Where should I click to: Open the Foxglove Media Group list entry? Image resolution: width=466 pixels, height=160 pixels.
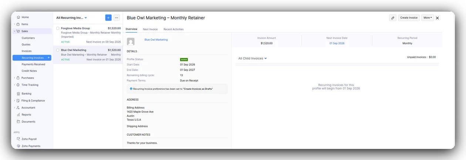[88, 35]
